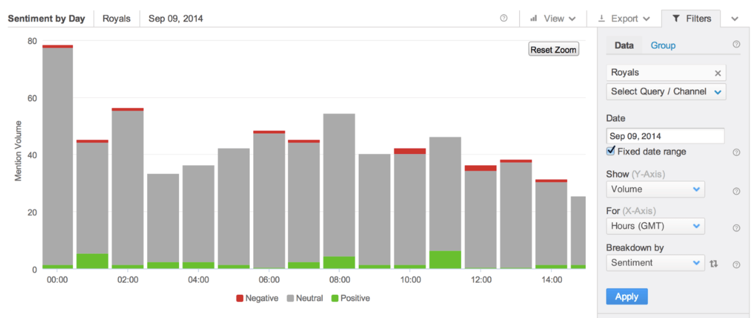Switch to the Group tab
Image resolution: width=753 pixels, height=318 pixels.
point(663,45)
